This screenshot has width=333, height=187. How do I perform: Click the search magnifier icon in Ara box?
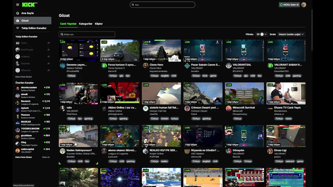tap(133, 5)
